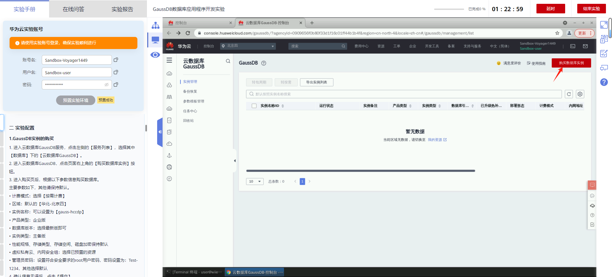Open GaussDB help question mark icon

264,63
